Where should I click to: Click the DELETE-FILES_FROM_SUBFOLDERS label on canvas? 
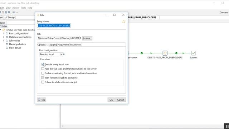tap(165, 58)
